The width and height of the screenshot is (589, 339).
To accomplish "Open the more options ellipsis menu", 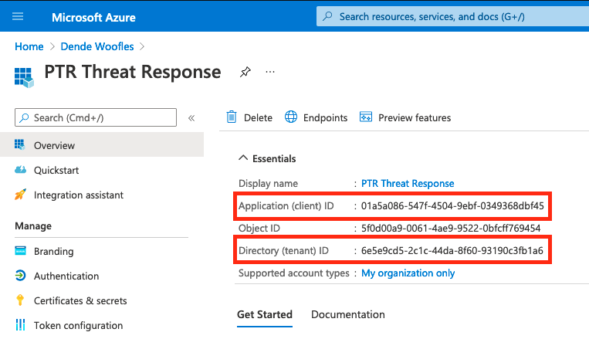I will coord(270,72).
